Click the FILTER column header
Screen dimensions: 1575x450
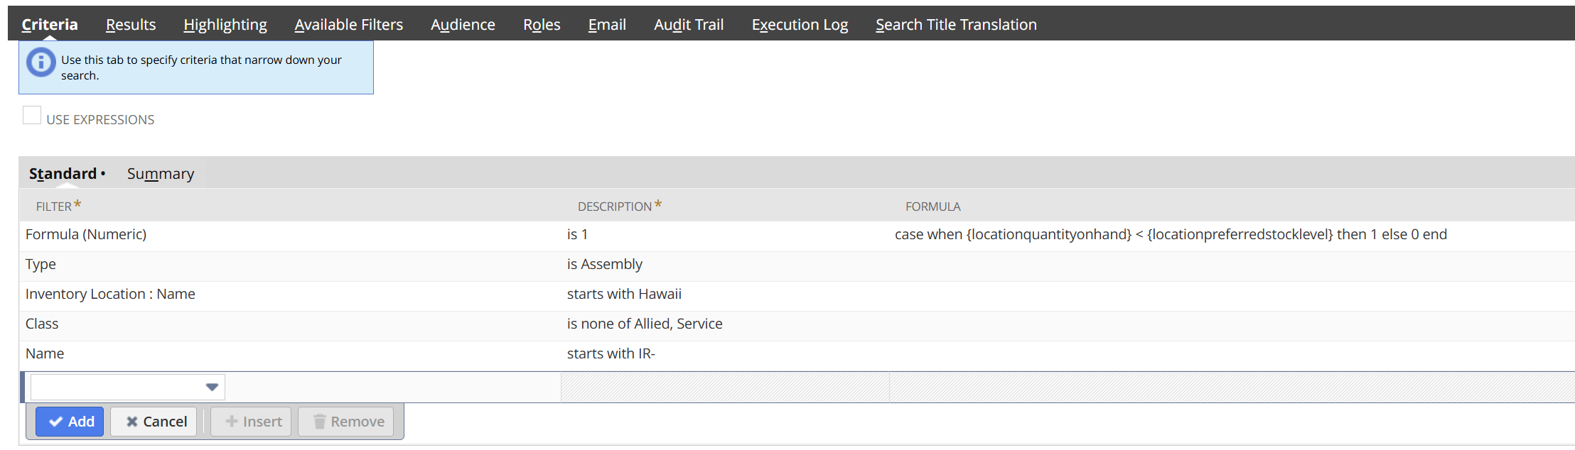click(x=54, y=207)
